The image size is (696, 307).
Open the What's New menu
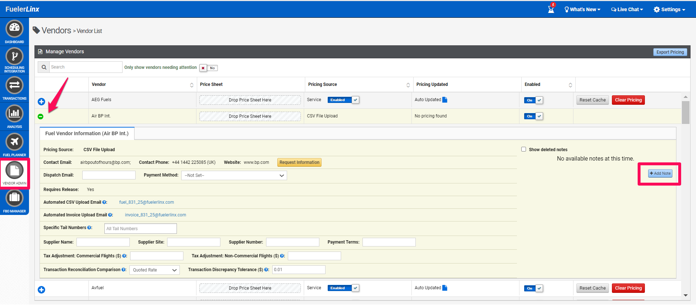tap(583, 9)
